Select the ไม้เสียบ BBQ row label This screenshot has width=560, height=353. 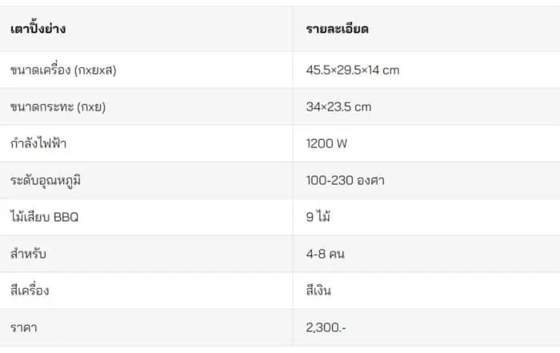point(44,216)
